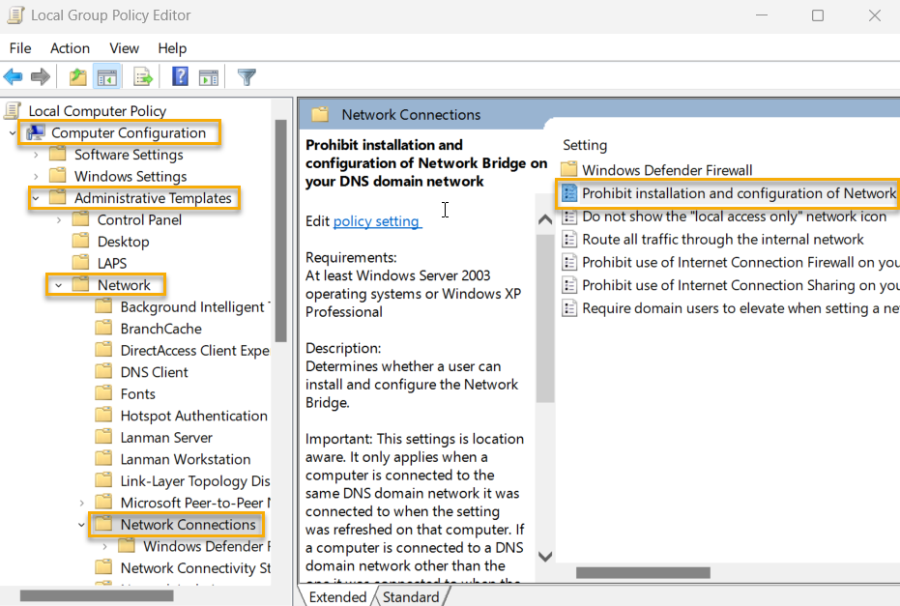
Task: Open the DNS Client folder
Action: coord(155,371)
